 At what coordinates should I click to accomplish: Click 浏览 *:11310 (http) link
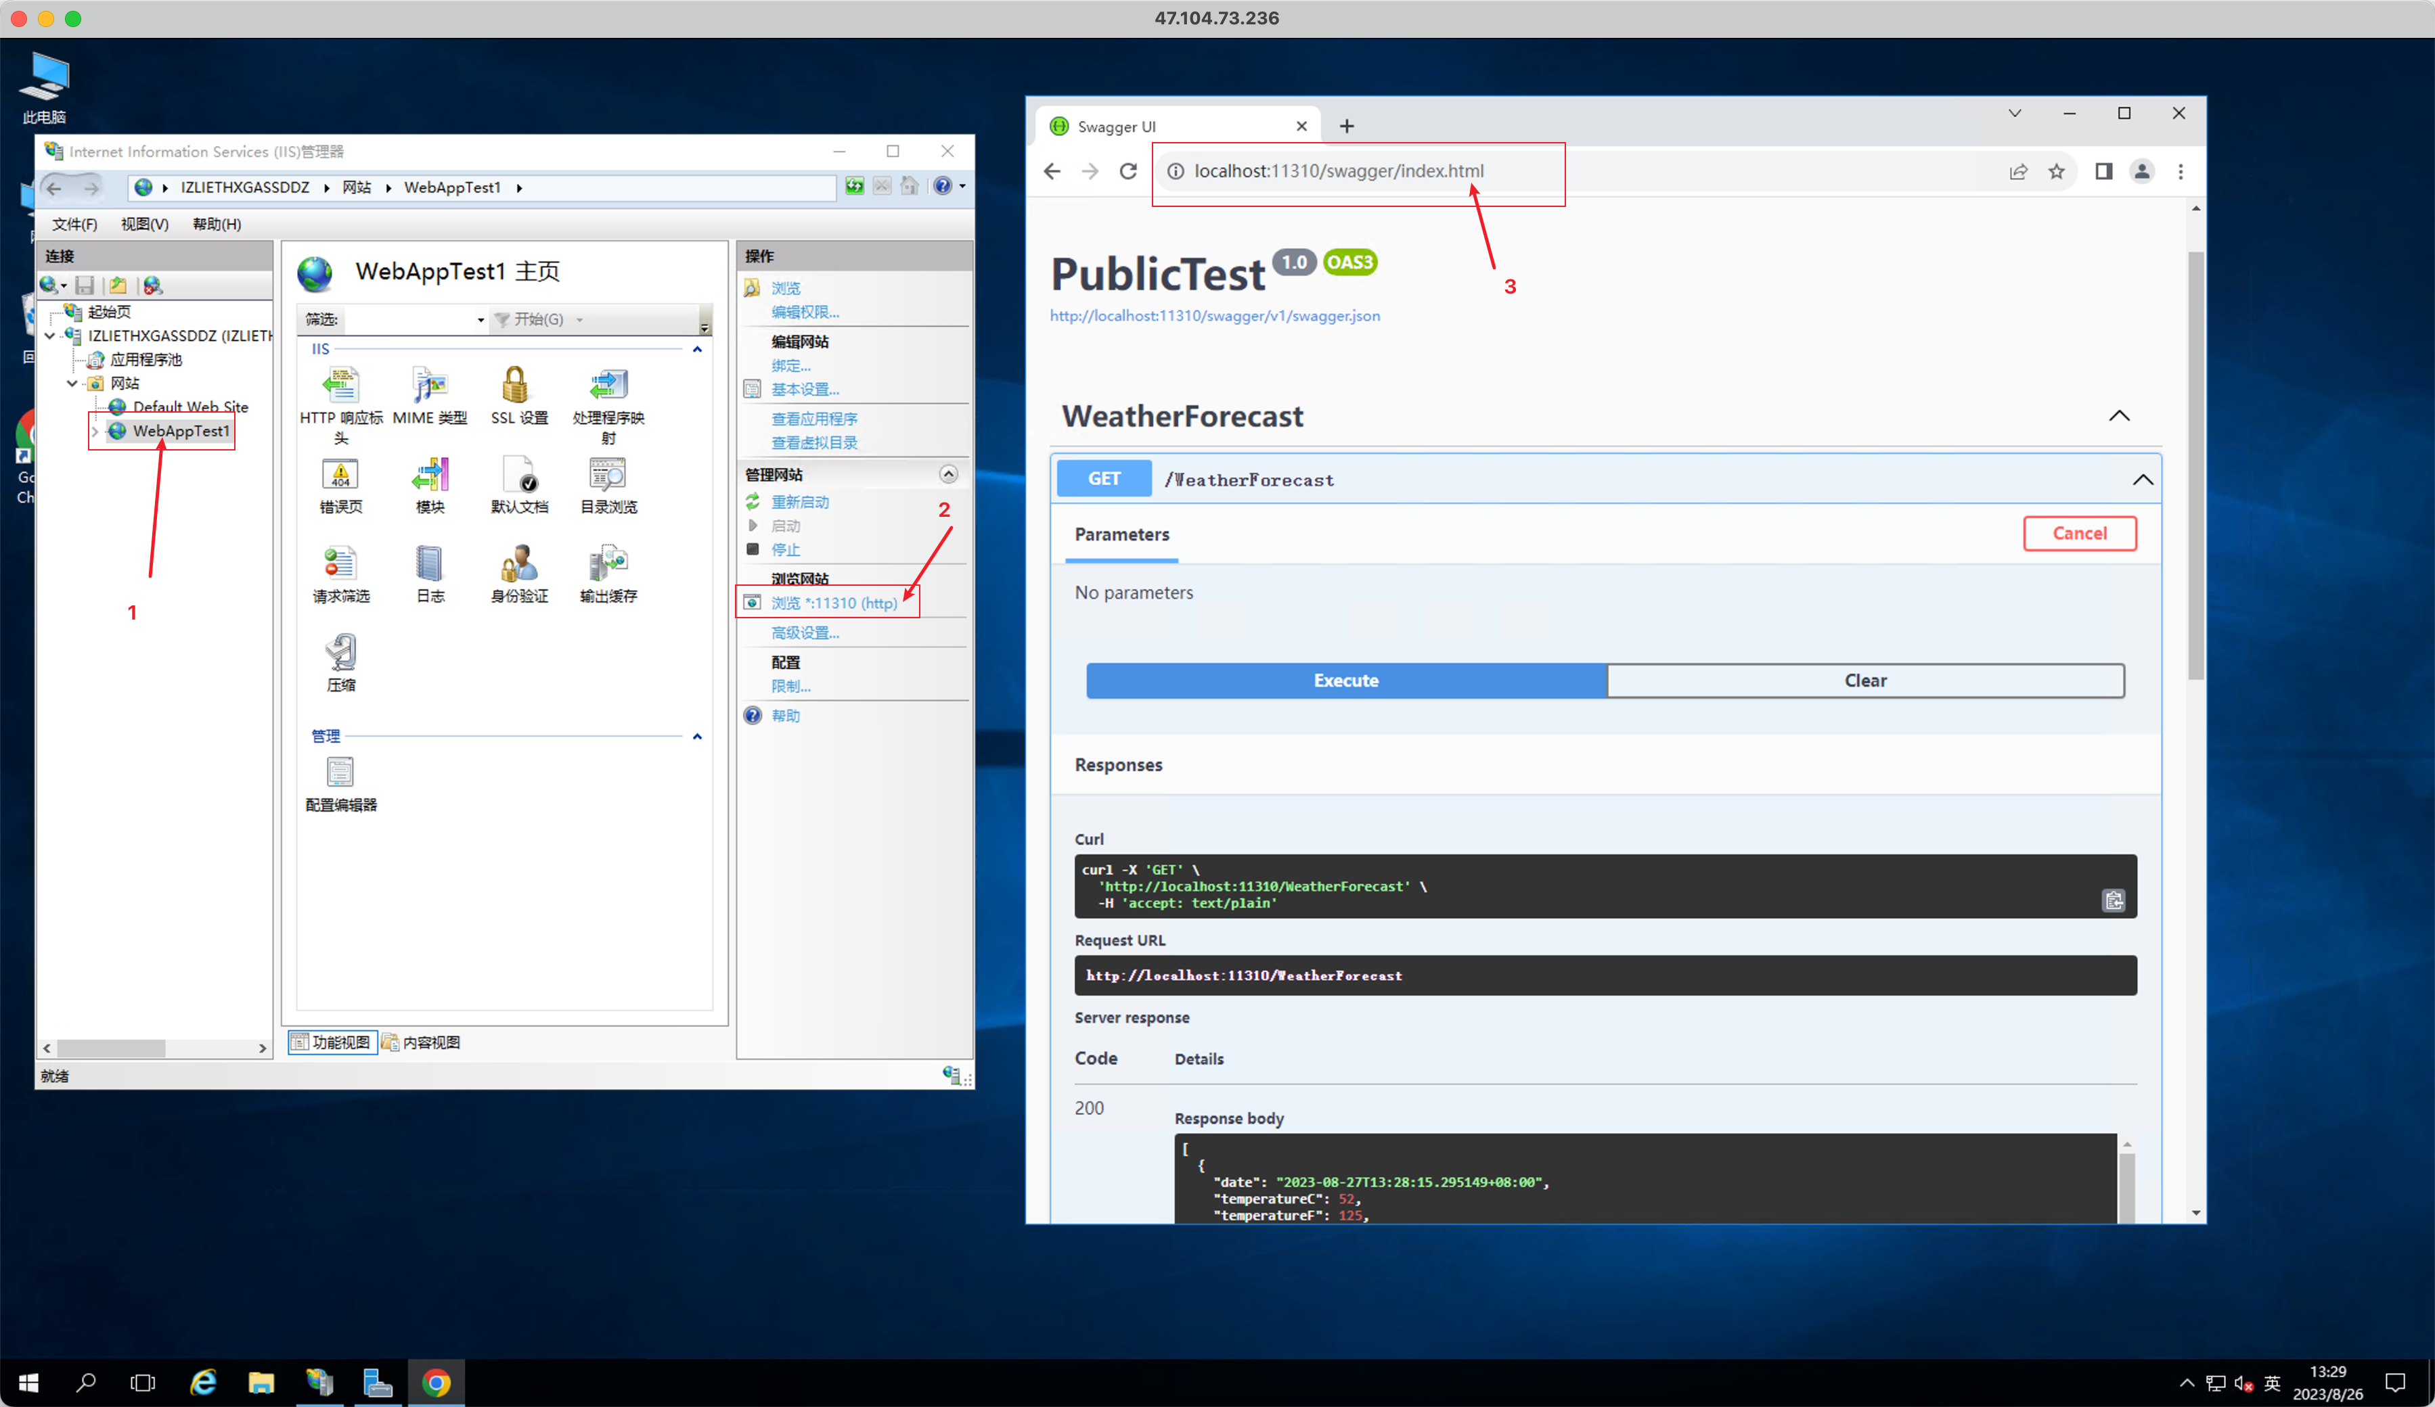(834, 603)
